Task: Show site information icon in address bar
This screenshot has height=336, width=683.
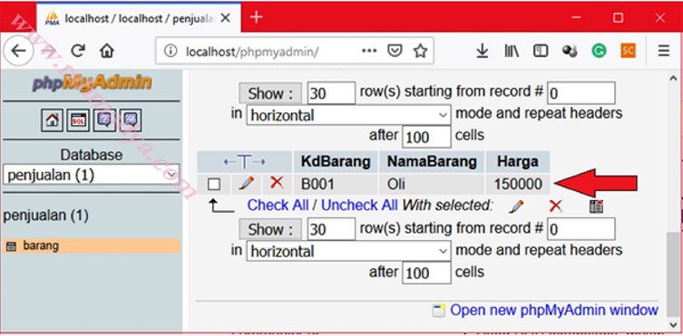Action: (171, 52)
